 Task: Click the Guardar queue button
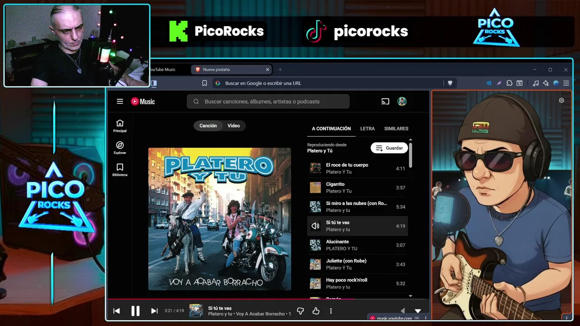coord(389,148)
